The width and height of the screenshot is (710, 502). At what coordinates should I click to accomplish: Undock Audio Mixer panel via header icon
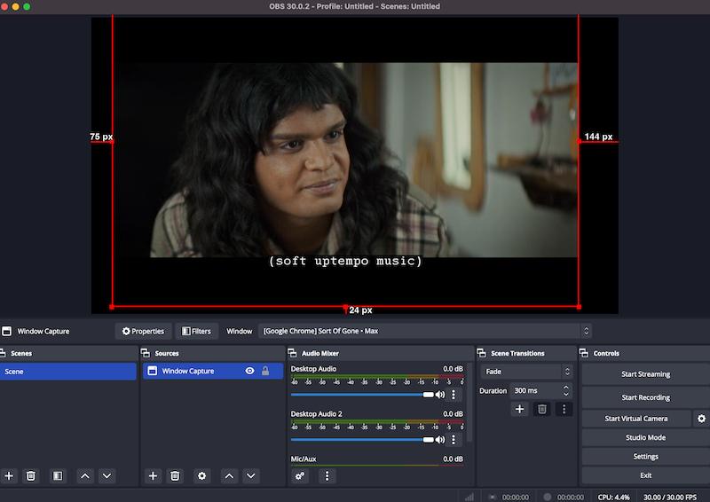click(x=293, y=353)
